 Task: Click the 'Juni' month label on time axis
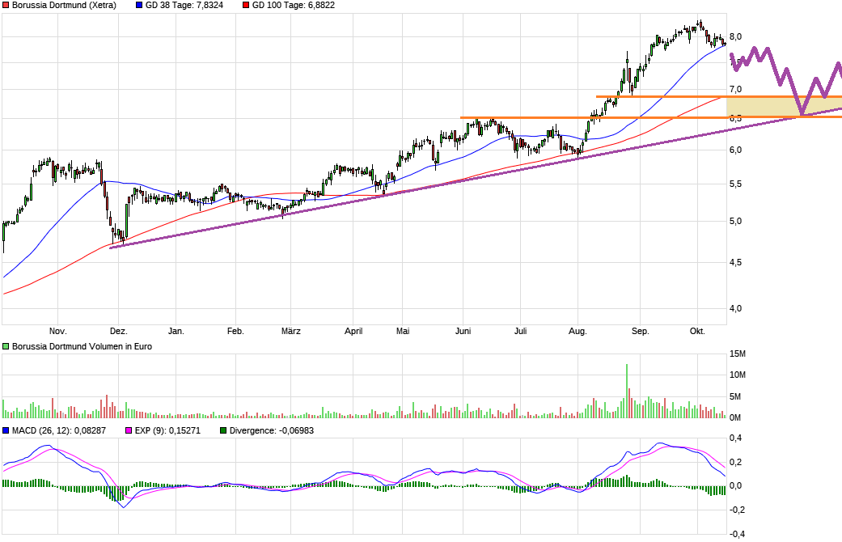coord(463,331)
